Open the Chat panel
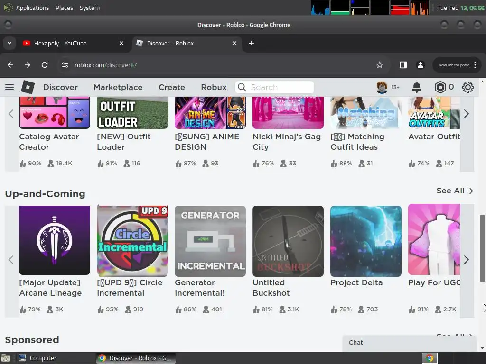The width and height of the screenshot is (486, 364). pos(409,343)
